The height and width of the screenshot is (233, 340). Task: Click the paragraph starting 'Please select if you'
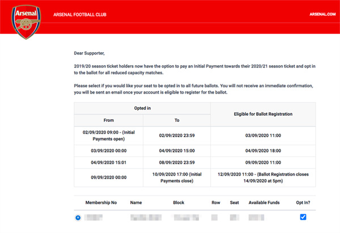(x=193, y=89)
